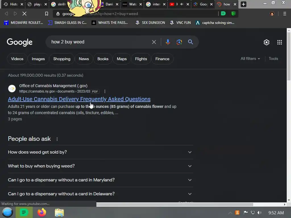Viewport: 291px width, 218px height.
Task: Launch Firefox from the taskbar
Action: tap(42, 212)
